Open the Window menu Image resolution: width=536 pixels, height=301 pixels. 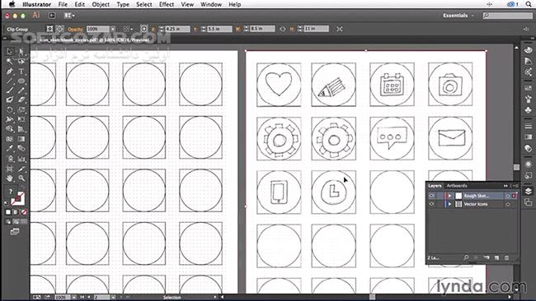211,4
